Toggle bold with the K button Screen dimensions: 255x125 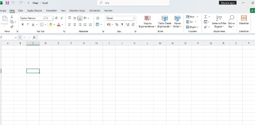[23, 24]
